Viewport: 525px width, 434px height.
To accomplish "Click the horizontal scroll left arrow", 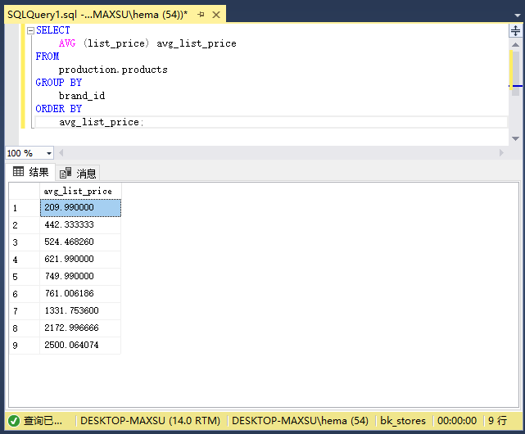I will tap(61, 153).
